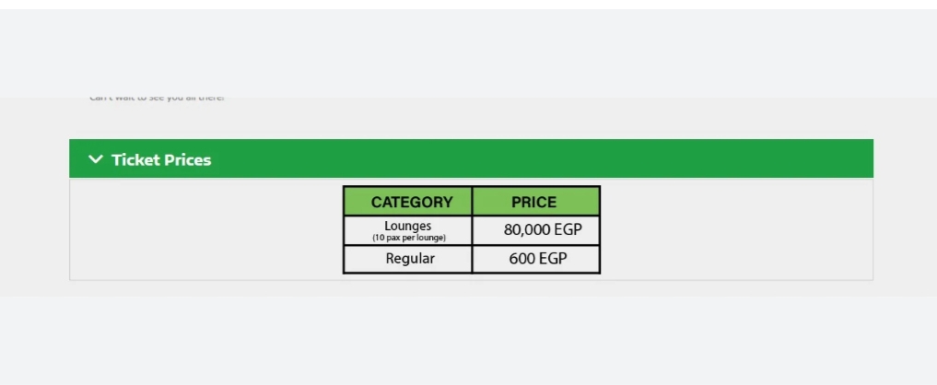Click blank panel area right of price table
Viewport: 937px width, 385px height.
[737, 230]
